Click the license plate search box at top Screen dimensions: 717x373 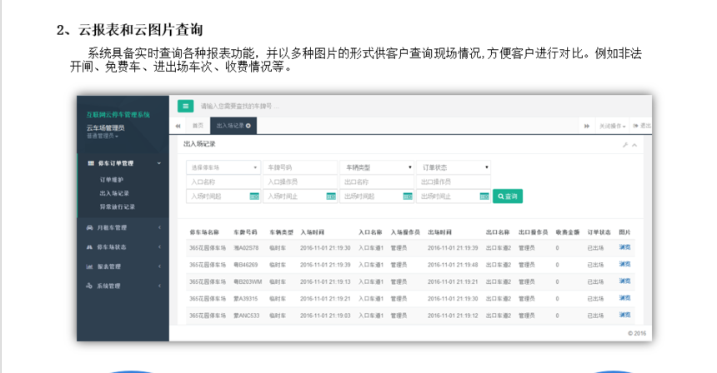[x=239, y=107]
